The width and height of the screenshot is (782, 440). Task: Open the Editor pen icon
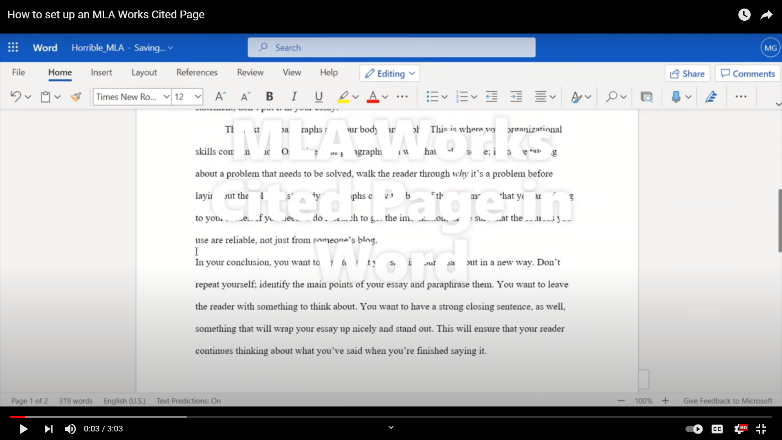tap(711, 97)
